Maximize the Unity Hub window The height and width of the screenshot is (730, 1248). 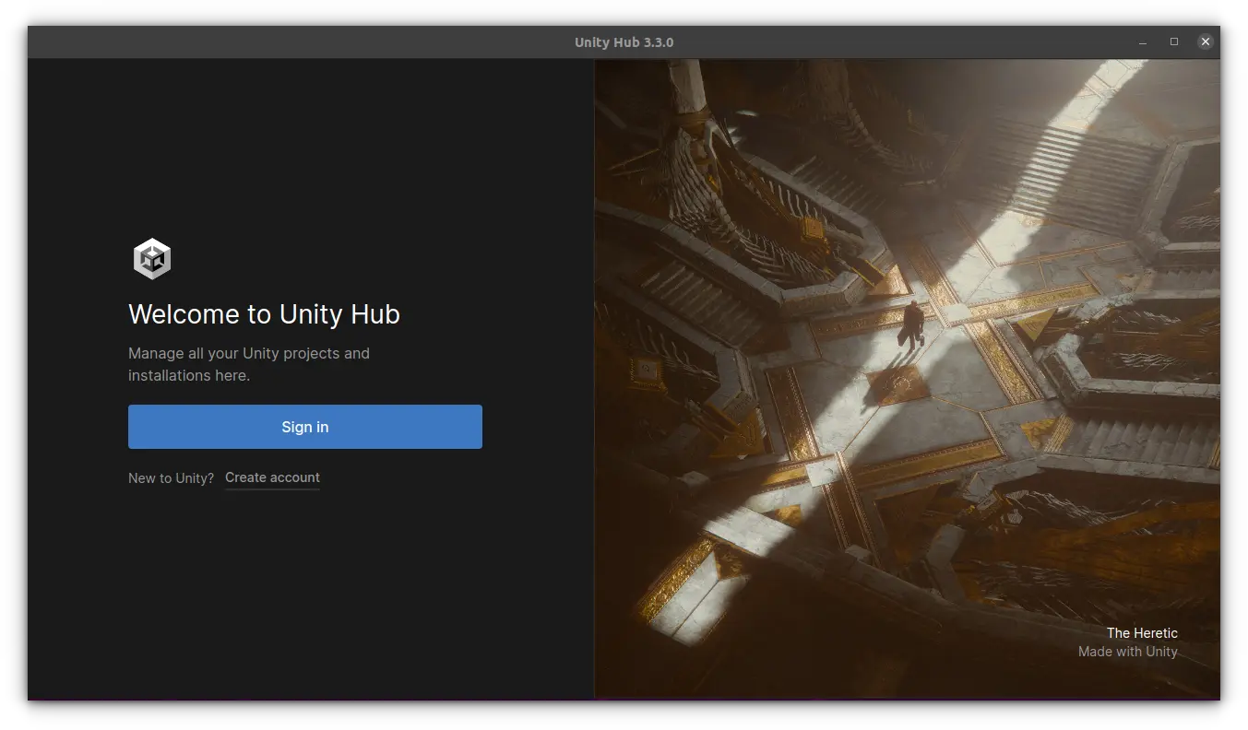point(1174,42)
